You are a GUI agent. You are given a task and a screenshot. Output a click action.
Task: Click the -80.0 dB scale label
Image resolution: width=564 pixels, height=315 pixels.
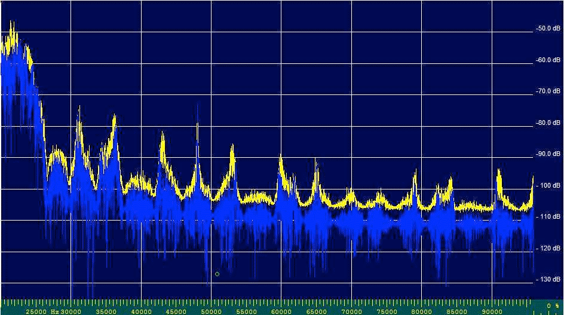click(548, 123)
